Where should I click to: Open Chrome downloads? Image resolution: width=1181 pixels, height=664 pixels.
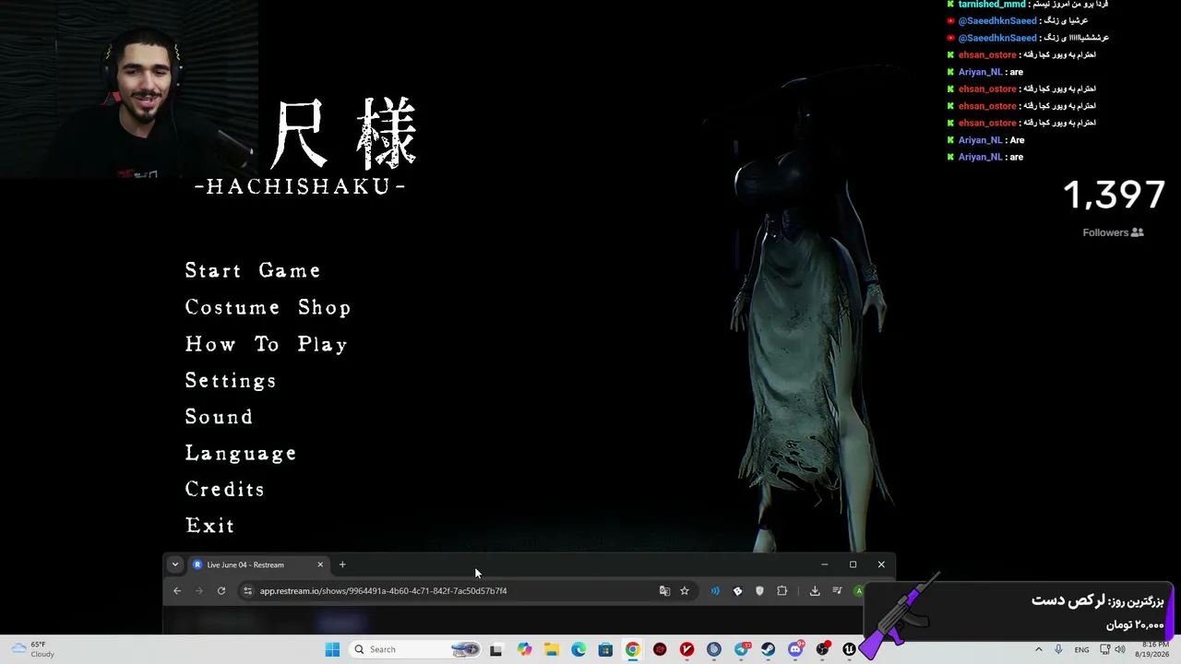coord(815,591)
